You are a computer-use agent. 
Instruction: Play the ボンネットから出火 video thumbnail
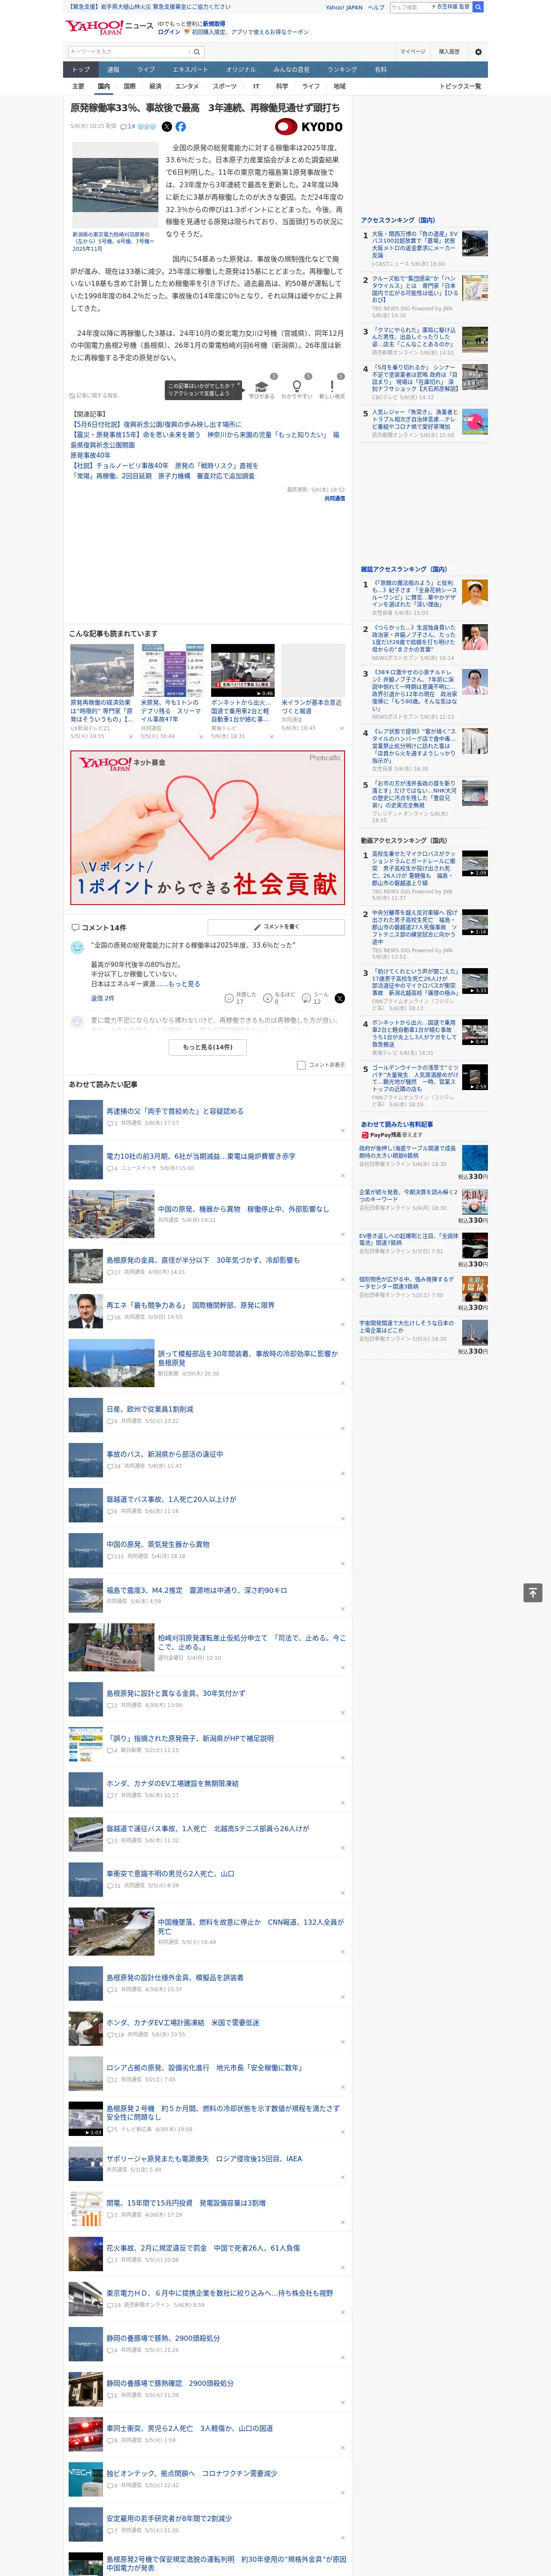tap(243, 671)
